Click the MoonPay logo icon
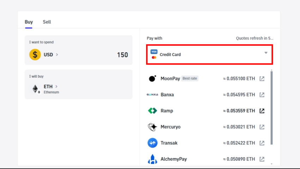The height and width of the screenshot is (169, 300). coord(152,79)
